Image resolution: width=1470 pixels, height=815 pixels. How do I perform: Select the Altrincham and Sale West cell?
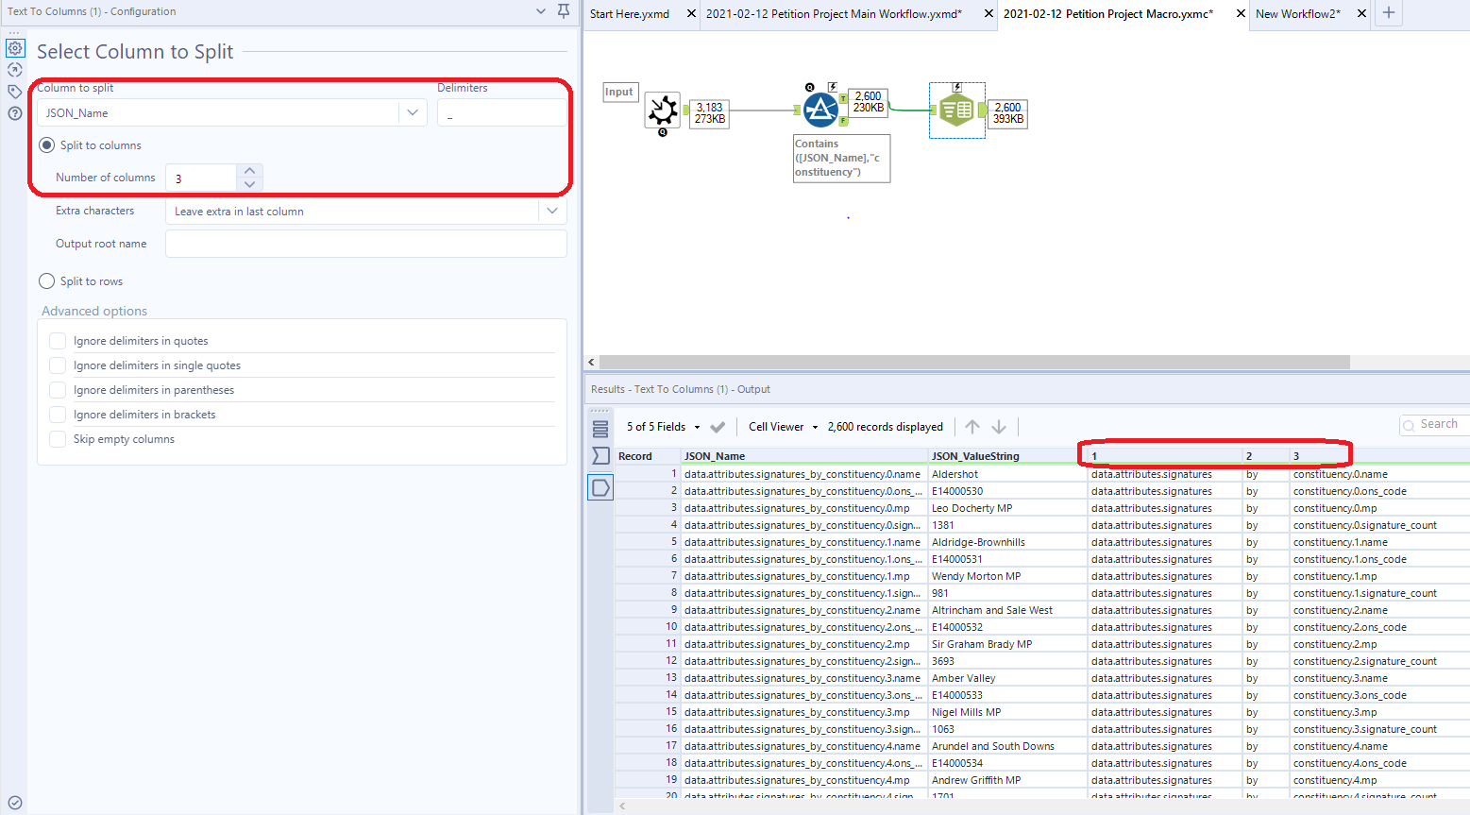point(1007,610)
